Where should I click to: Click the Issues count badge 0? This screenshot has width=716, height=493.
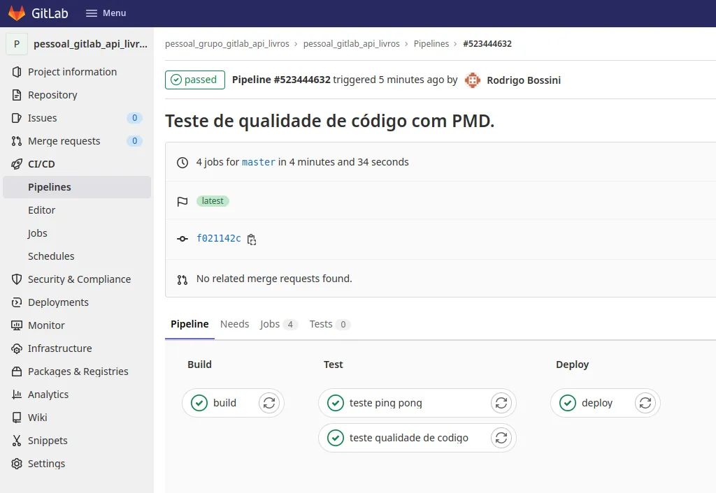(x=135, y=118)
